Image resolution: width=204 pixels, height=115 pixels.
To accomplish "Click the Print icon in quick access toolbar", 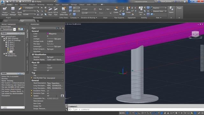I will coord(20,1).
